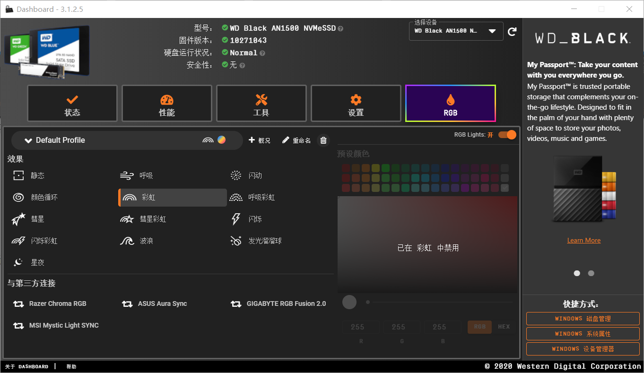This screenshot has height=373, width=644.
Task: Add new profile with 概况 button
Action: pyautogui.click(x=260, y=140)
